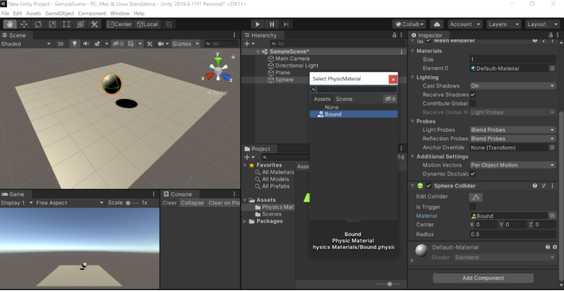Toggle Receive Shadows checkbox
Screen dimensions: 564x292
coord(473,95)
